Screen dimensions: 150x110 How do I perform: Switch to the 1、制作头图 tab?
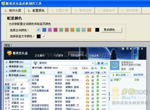point(13,11)
